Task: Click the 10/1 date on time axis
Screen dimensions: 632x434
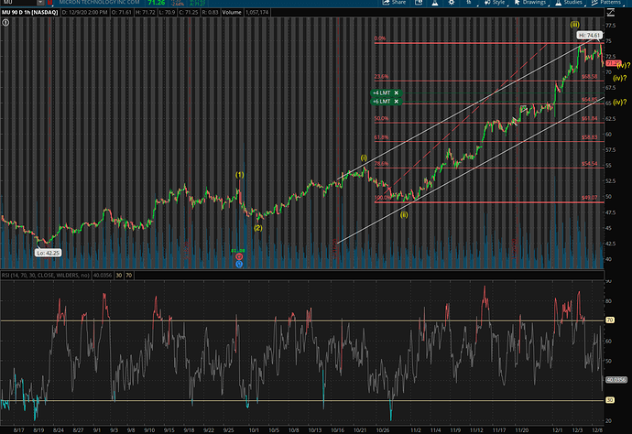Action: click(254, 430)
